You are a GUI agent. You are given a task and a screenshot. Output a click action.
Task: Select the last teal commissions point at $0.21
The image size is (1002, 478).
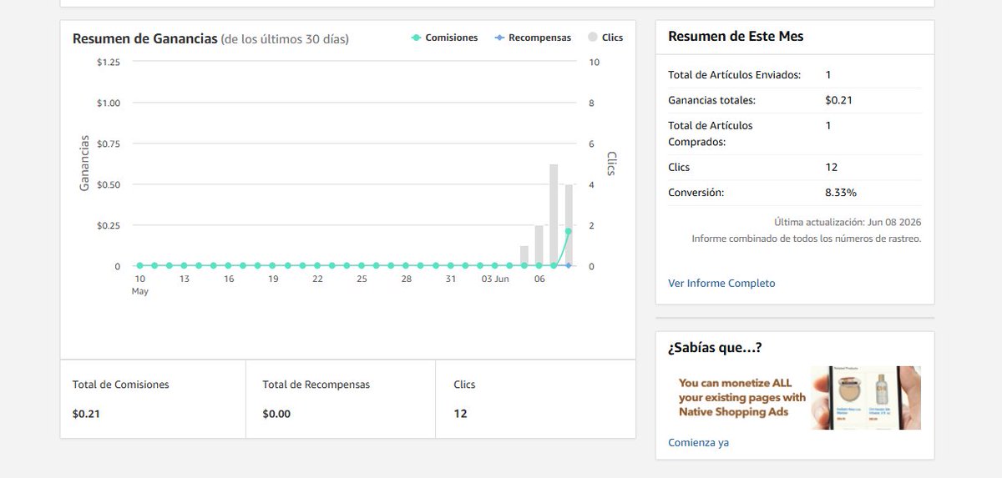pos(569,231)
